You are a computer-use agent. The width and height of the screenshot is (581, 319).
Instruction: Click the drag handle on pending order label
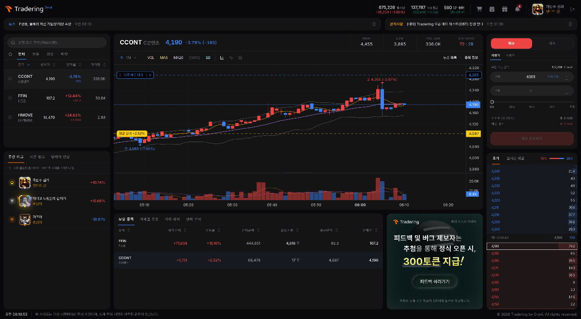point(120,75)
